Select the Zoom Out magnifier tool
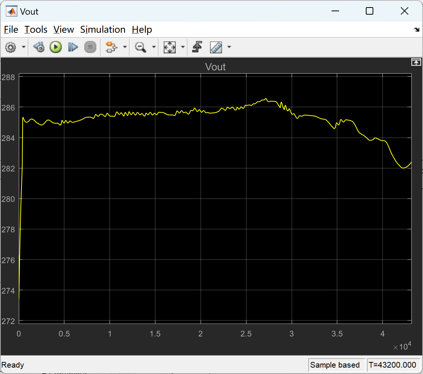423x374 pixels. point(140,47)
